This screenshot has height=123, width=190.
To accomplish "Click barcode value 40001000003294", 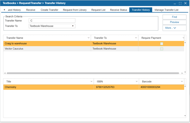I will coord(150,87).
